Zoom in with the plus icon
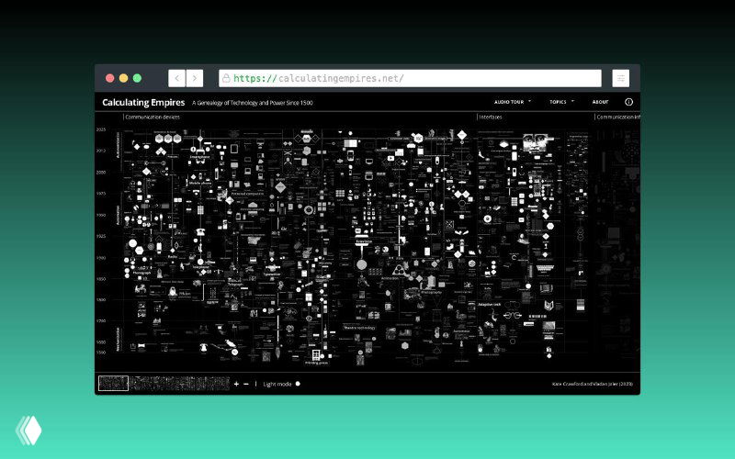Image resolution: width=735 pixels, height=459 pixels. pos(236,384)
